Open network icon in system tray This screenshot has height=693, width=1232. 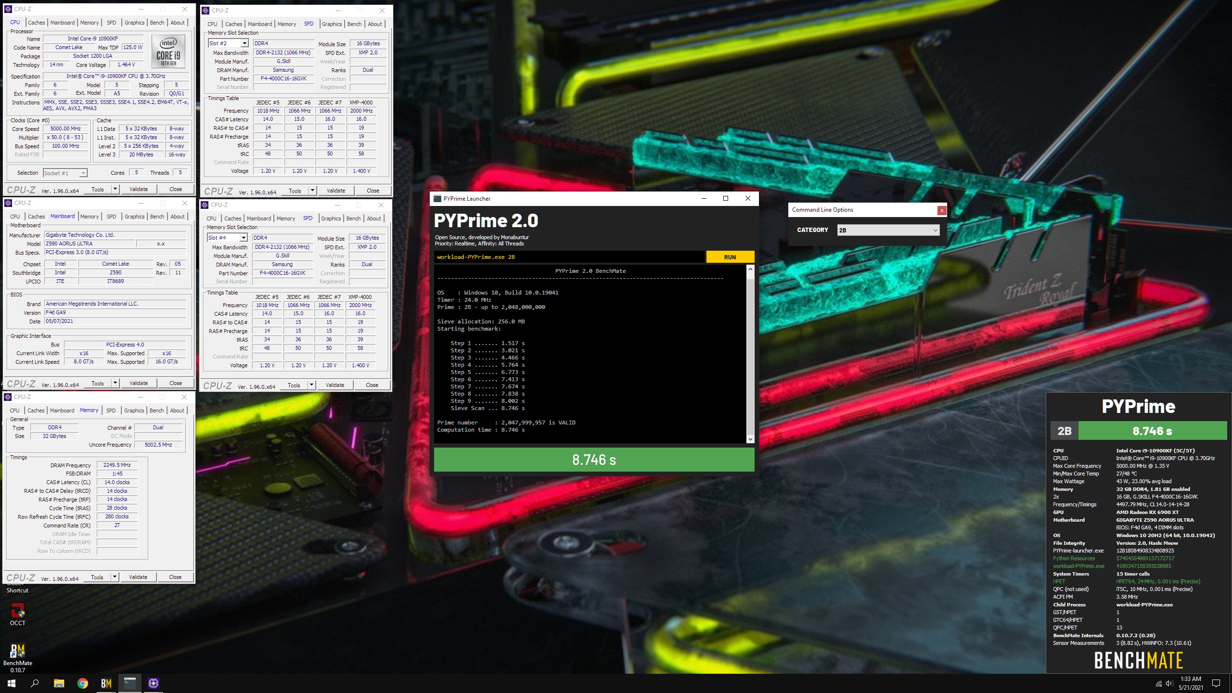(1159, 683)
